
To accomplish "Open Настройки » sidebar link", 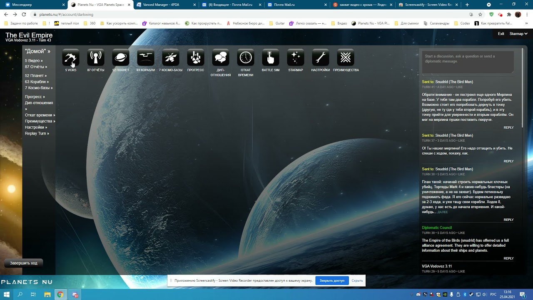I will (x=36, y=127).
